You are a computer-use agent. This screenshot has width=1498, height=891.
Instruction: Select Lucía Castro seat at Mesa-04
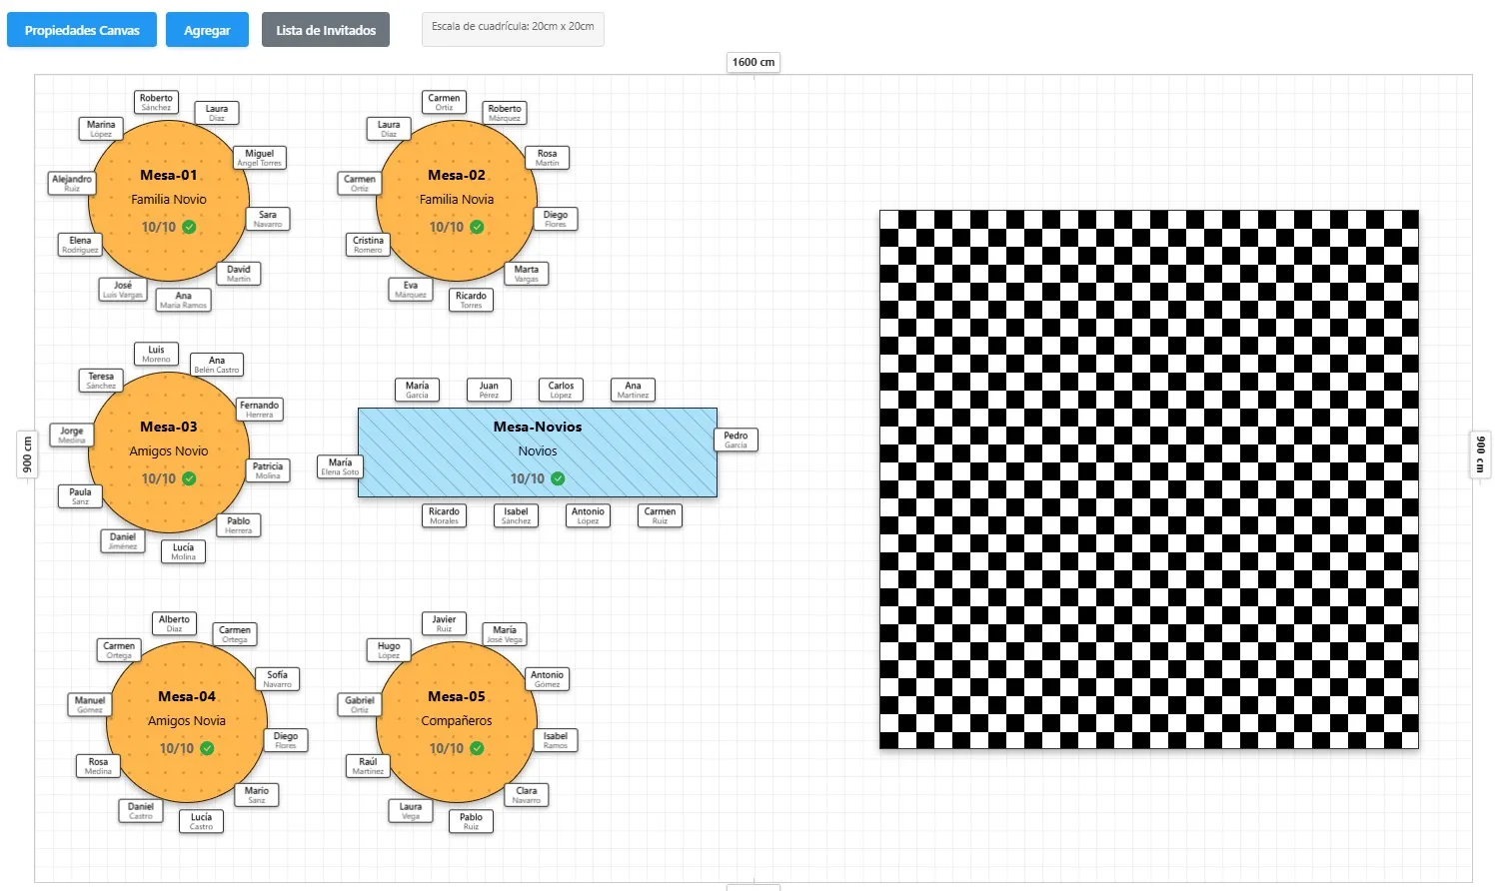click(x=201, y=821)
